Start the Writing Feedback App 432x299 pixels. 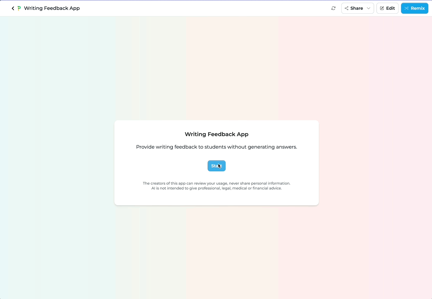217,166
